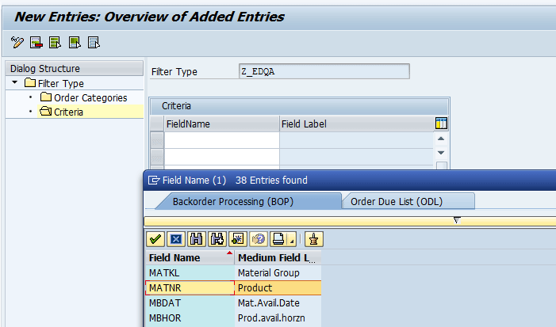Open the print options dropdown arrow
The image size is (556, 327).
point(291,240)
